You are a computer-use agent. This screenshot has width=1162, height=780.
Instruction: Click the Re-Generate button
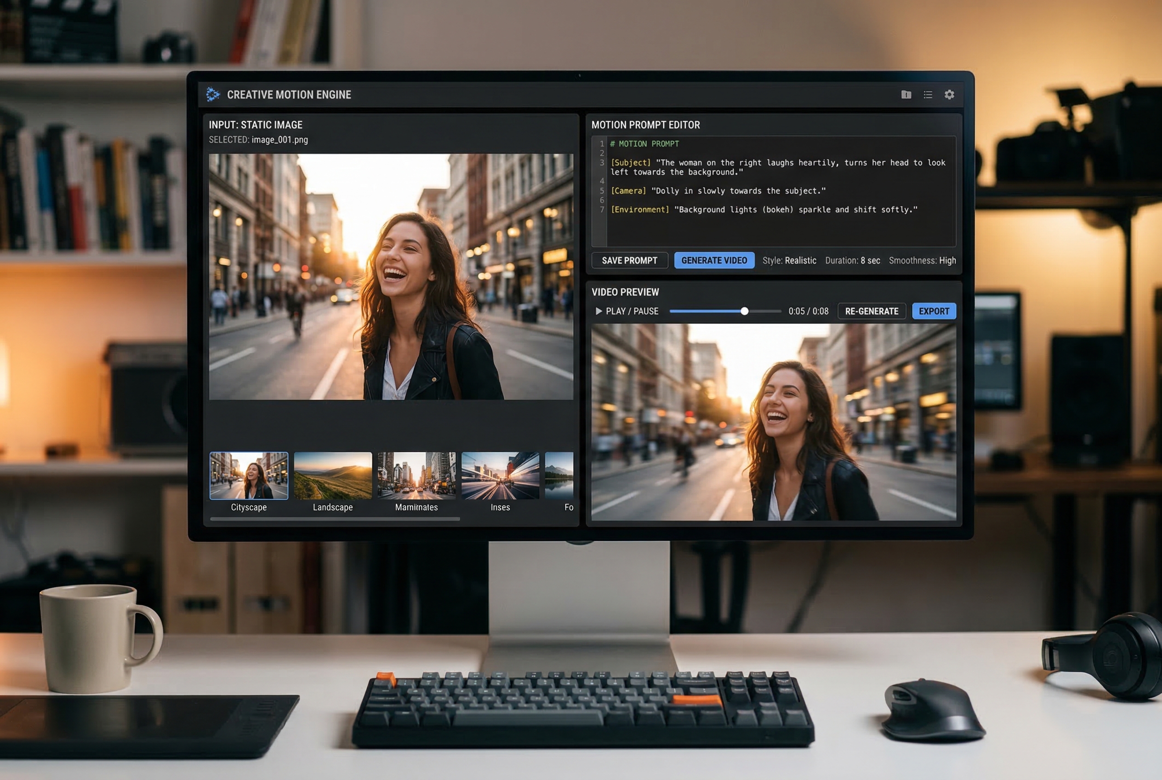point(871,311)
